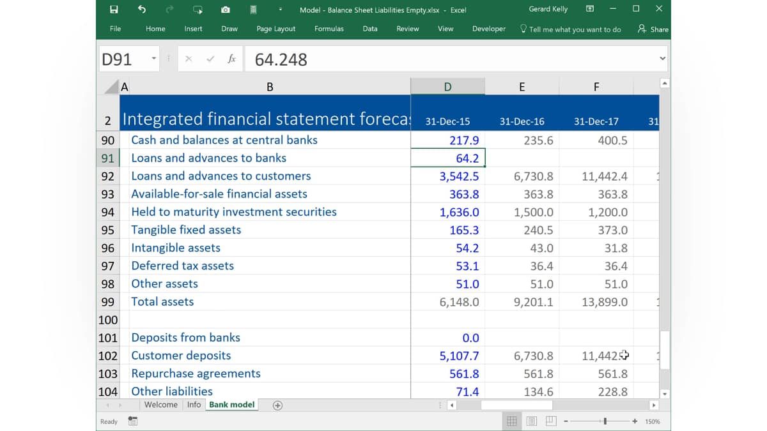
Task: Click the Name Box showing D91
Action: [x=123, y=59]
